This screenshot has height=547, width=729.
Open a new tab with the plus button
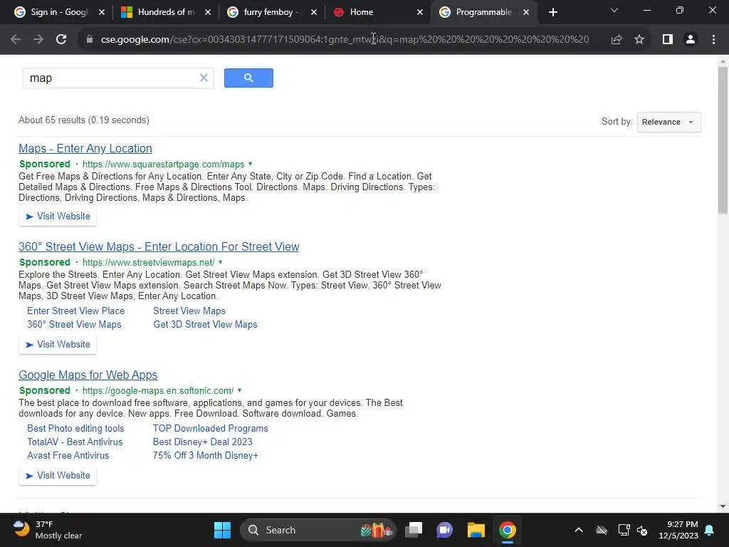pyautogui.click(x=552, y=13)
